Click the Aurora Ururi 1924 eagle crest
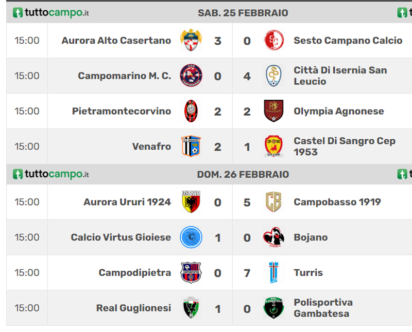412x332 pixels. click(x=191, y=201)
